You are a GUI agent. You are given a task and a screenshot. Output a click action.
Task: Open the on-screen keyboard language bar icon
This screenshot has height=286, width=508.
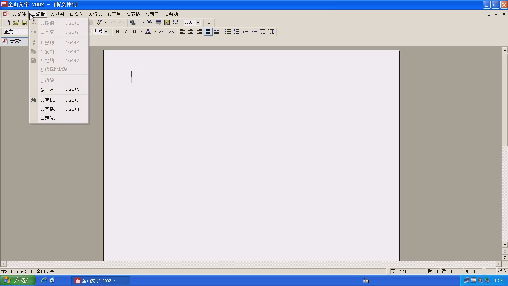(366, 280)
